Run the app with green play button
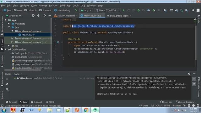Screen dimensions: 201x113 [123, 10]
